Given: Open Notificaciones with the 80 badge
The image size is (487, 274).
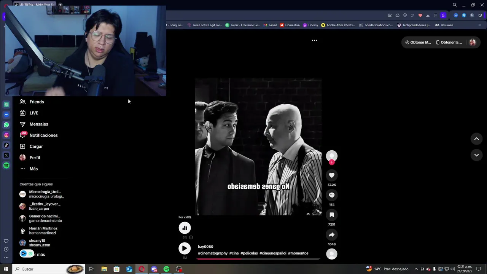Looking at the screenshot, I should (38, 135).
